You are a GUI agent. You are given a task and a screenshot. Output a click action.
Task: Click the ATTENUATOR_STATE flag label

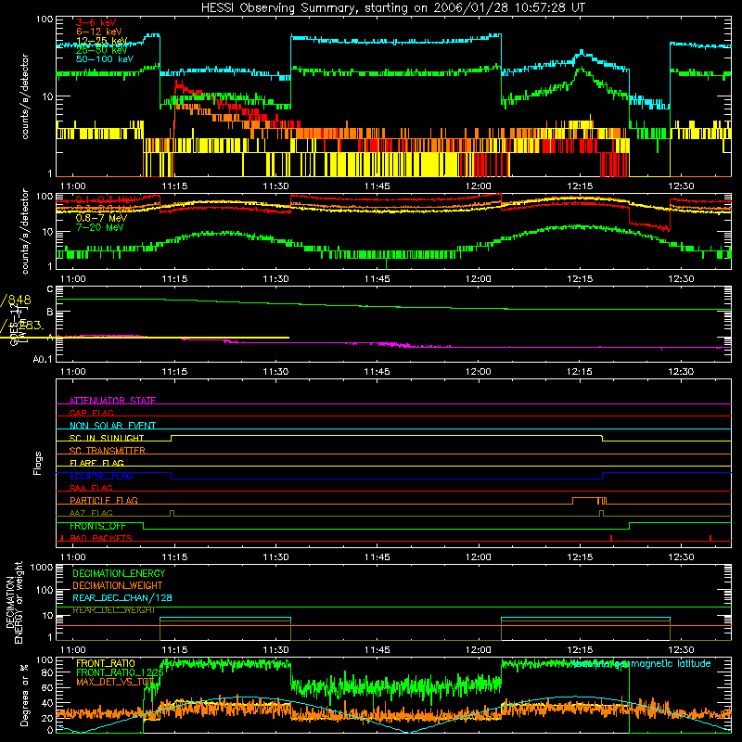pos(112,401)
